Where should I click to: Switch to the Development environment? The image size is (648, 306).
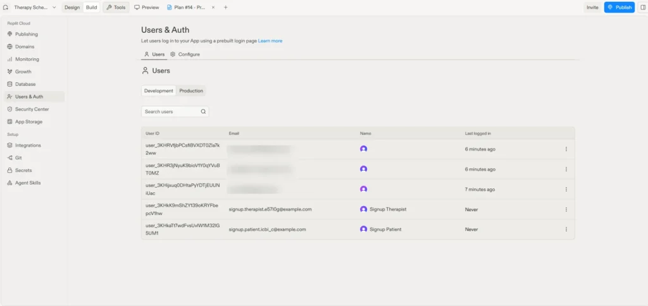click(x=159, y=91)
